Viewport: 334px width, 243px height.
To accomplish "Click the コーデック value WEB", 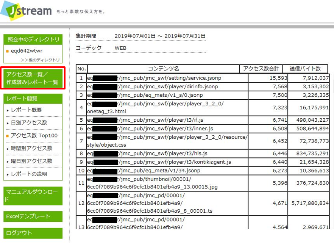I will (120, 48).
